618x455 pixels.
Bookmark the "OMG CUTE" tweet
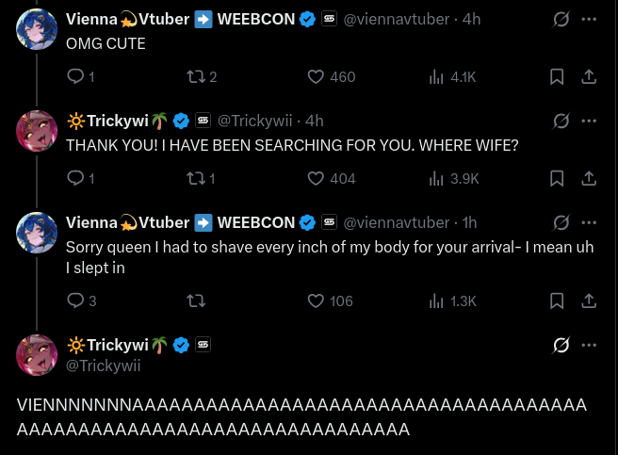point(557,77)
